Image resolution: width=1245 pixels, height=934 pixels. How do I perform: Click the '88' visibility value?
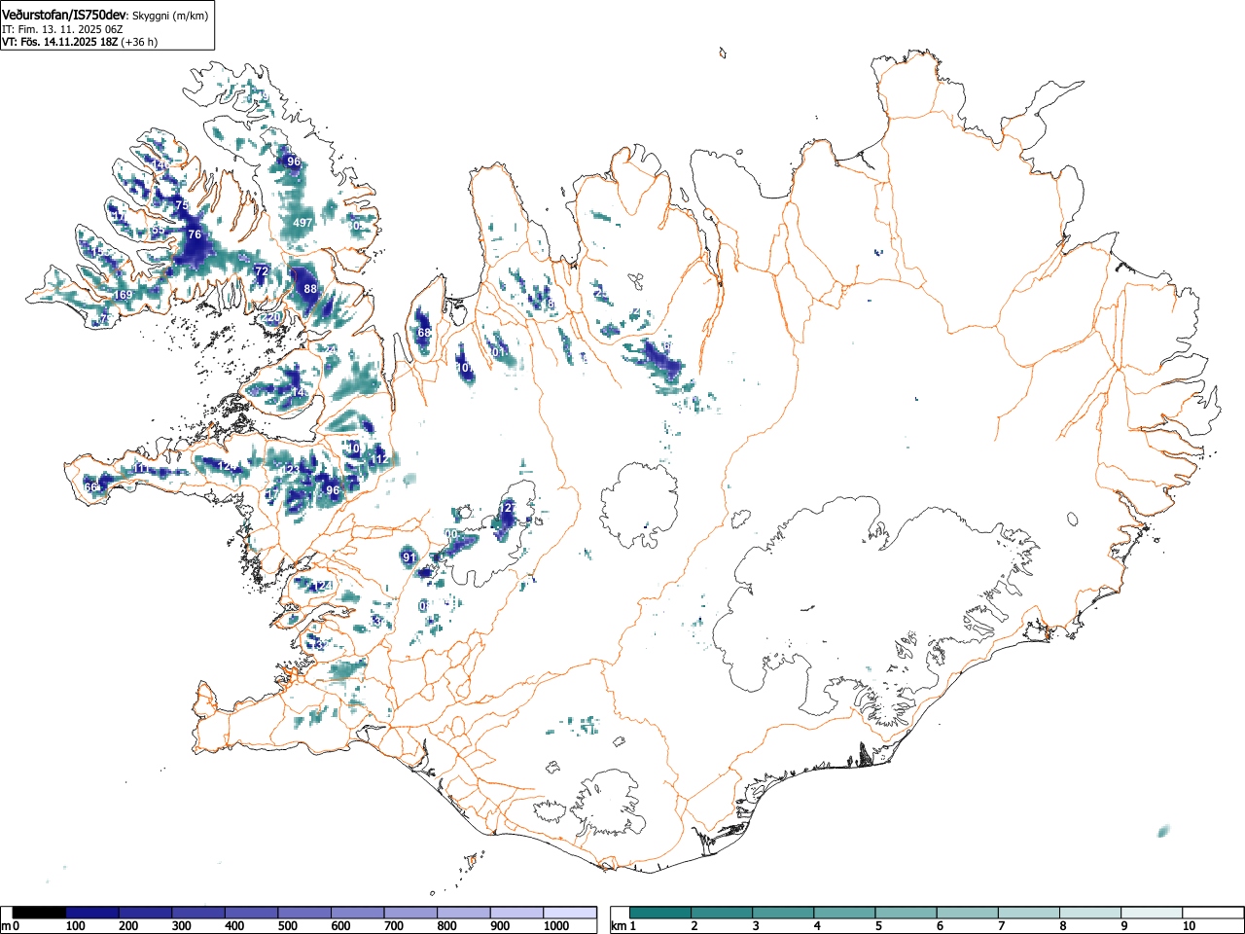pos(310,289)
